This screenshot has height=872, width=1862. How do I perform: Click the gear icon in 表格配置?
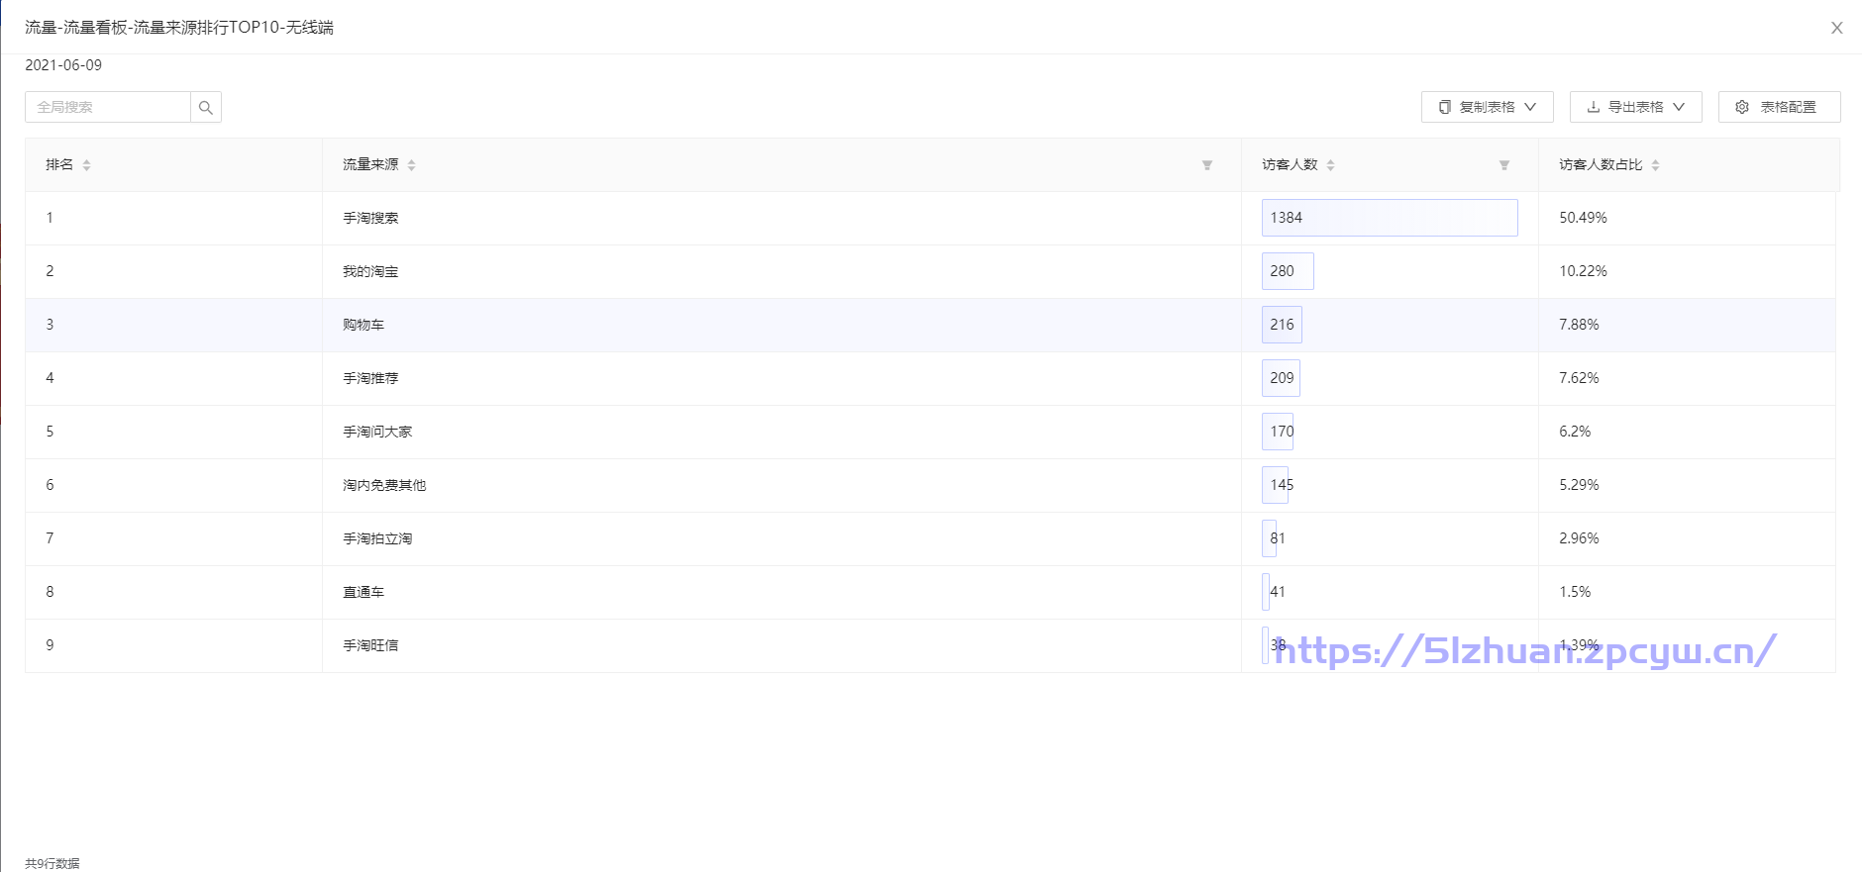tap(1742, 107)
